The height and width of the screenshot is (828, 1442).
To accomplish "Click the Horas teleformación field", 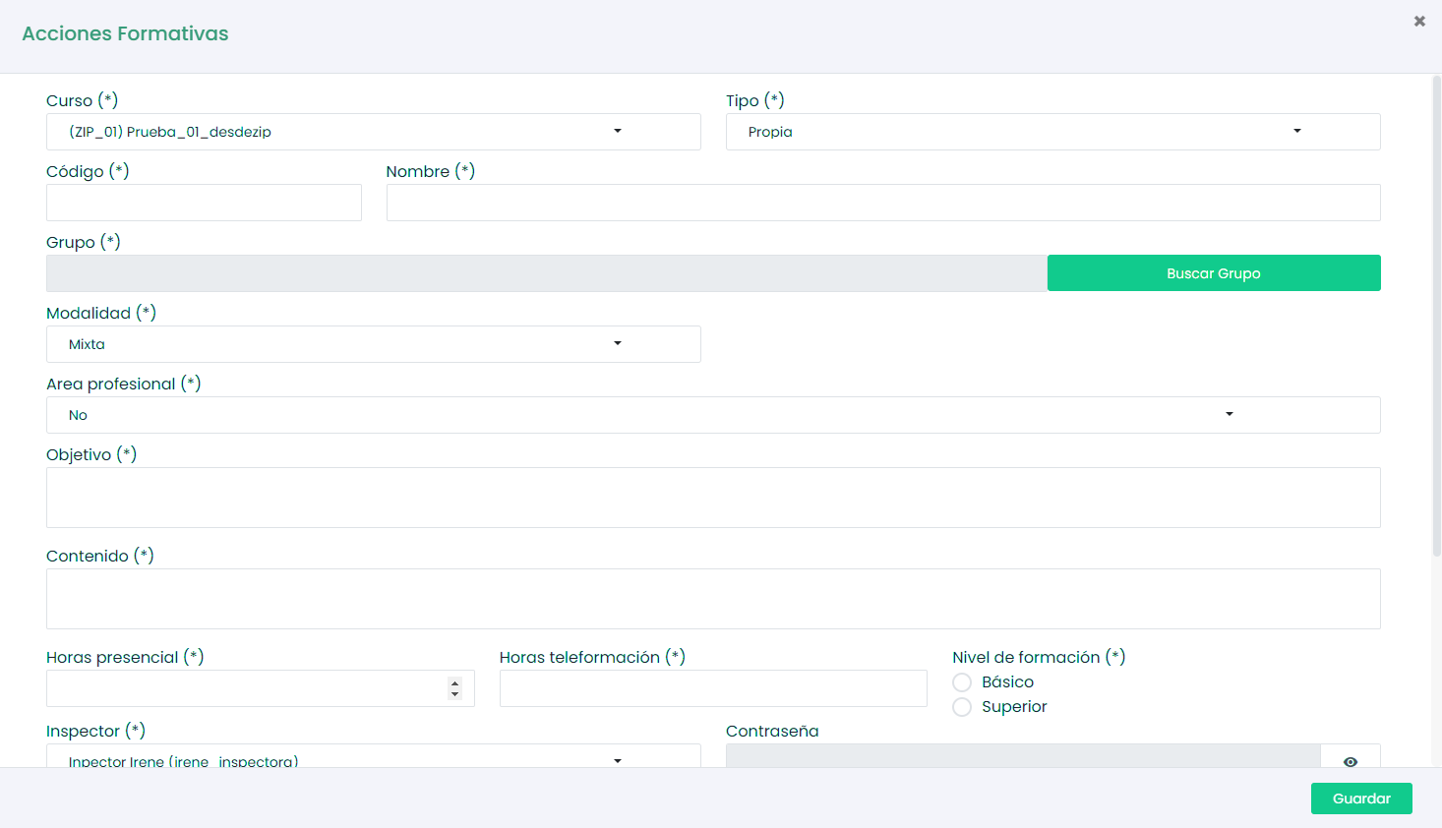I will (712, 688).
